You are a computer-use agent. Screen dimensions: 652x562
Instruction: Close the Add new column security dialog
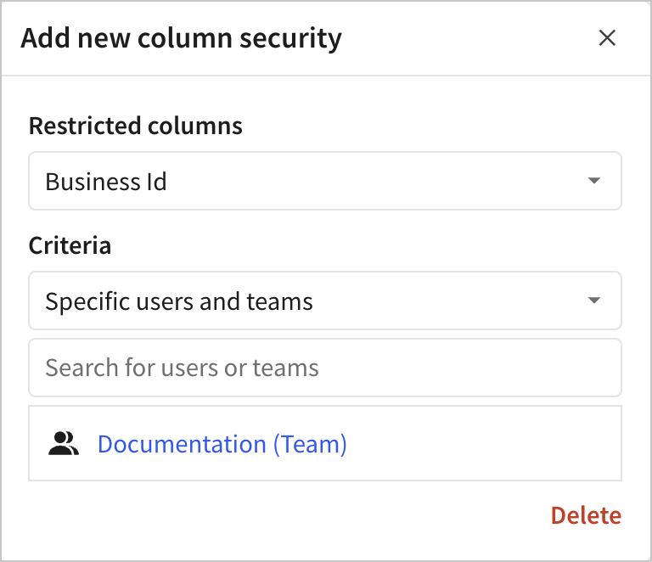pos(607,38)
